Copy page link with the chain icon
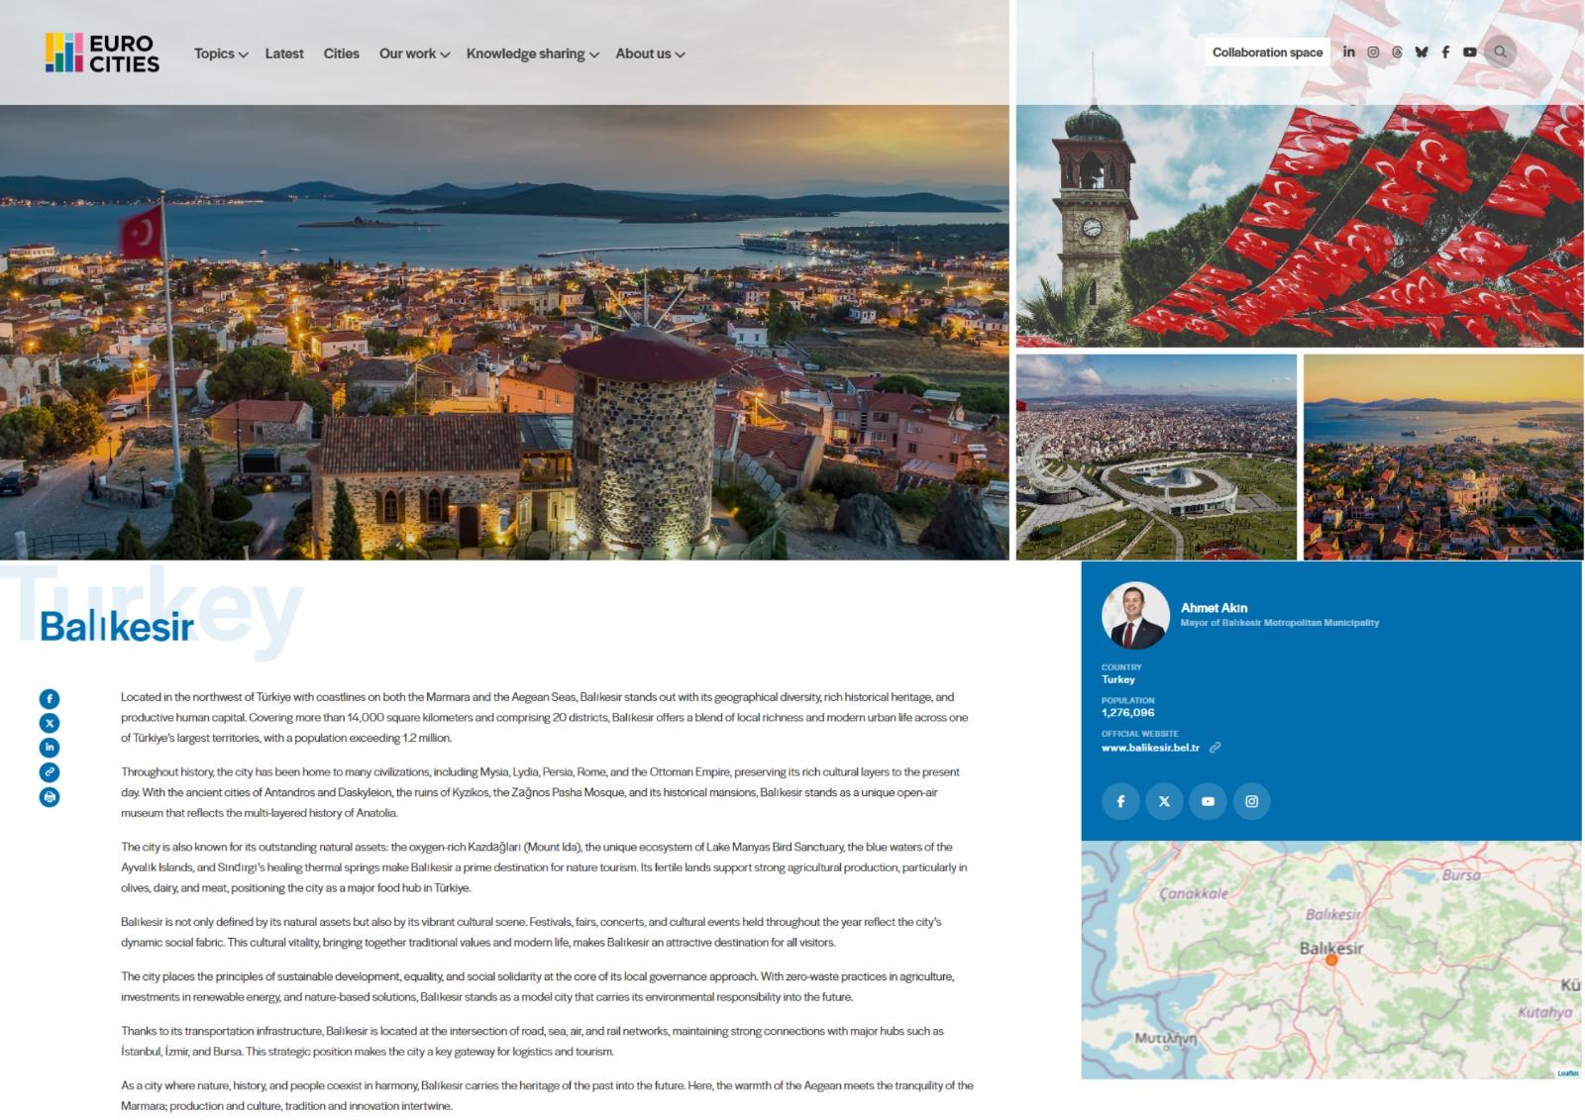Image resolution: width=1585 pixels, height=1120 pixels. [50, 772]
